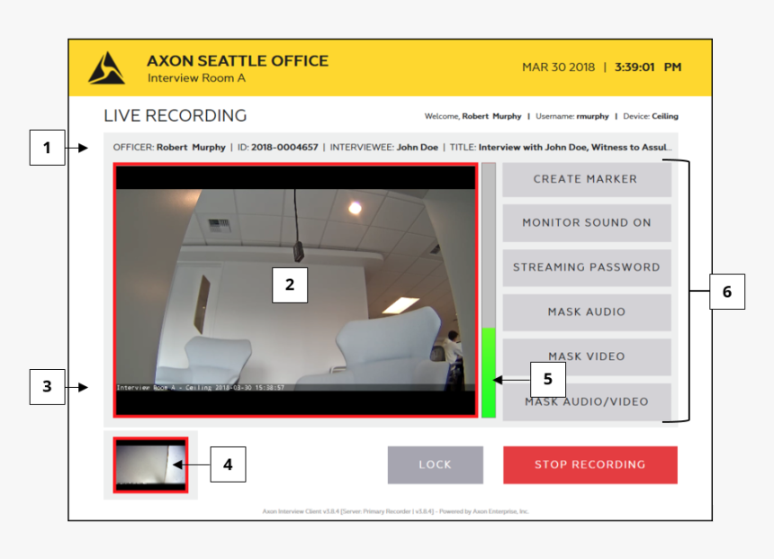The image size is (774, 559).
Task: Click the interview TITLE text
Action: 561,147
